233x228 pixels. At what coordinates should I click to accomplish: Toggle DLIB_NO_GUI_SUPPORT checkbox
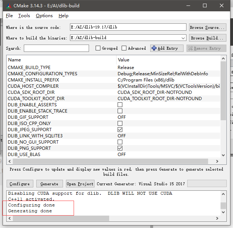[120, 142]
